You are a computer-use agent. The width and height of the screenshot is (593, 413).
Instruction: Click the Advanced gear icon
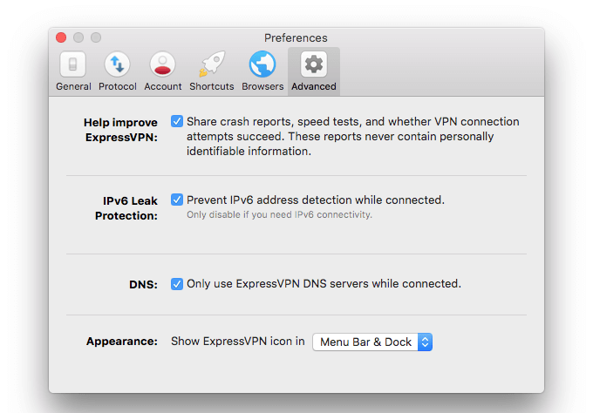313,64
